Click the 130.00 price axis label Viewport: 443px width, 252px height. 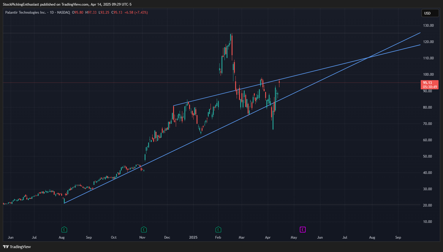(428, 26)
